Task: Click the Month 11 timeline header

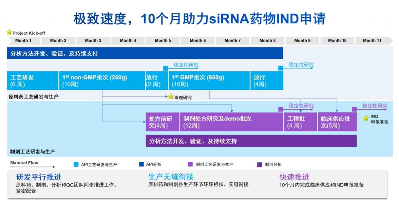Action: [372, 41]
